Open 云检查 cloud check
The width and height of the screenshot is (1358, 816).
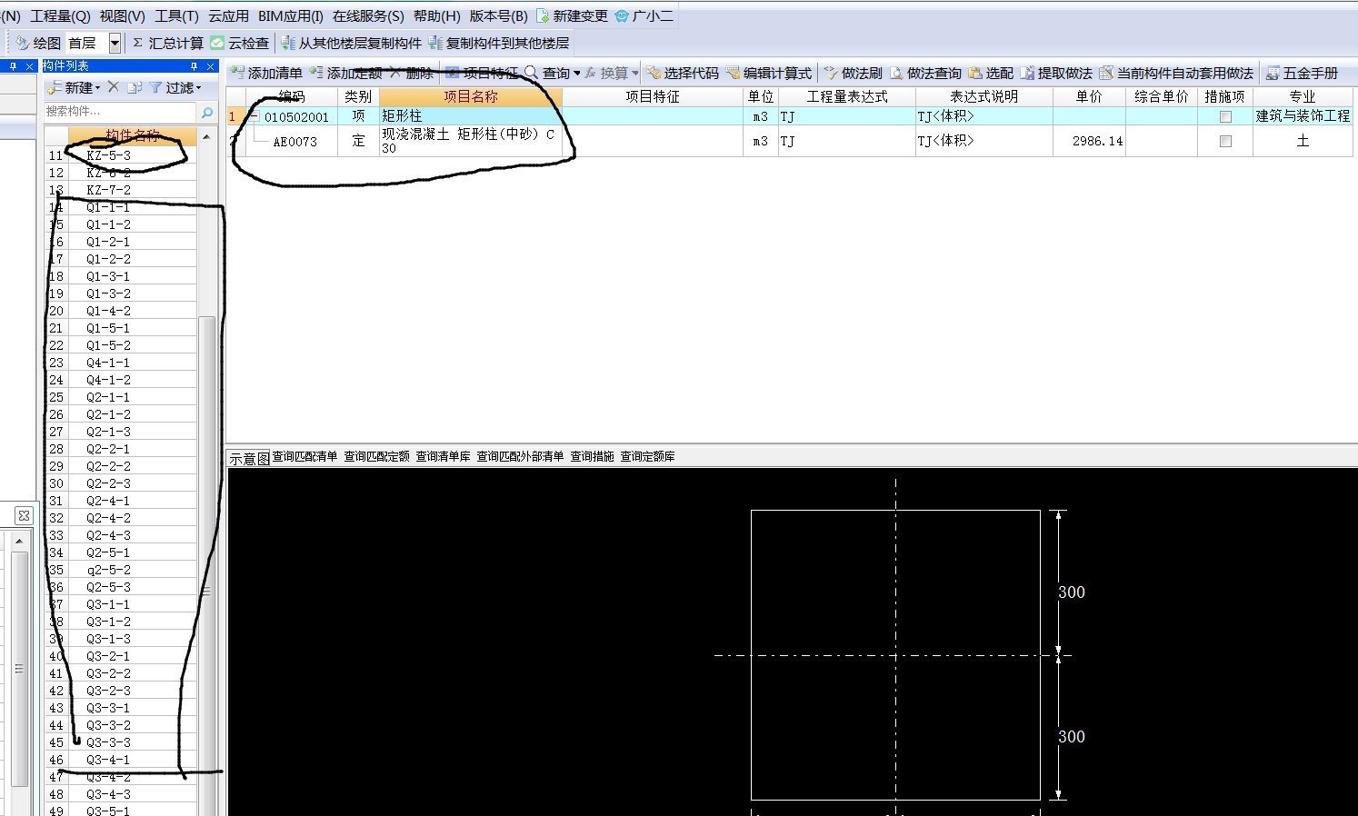[240, 43]
